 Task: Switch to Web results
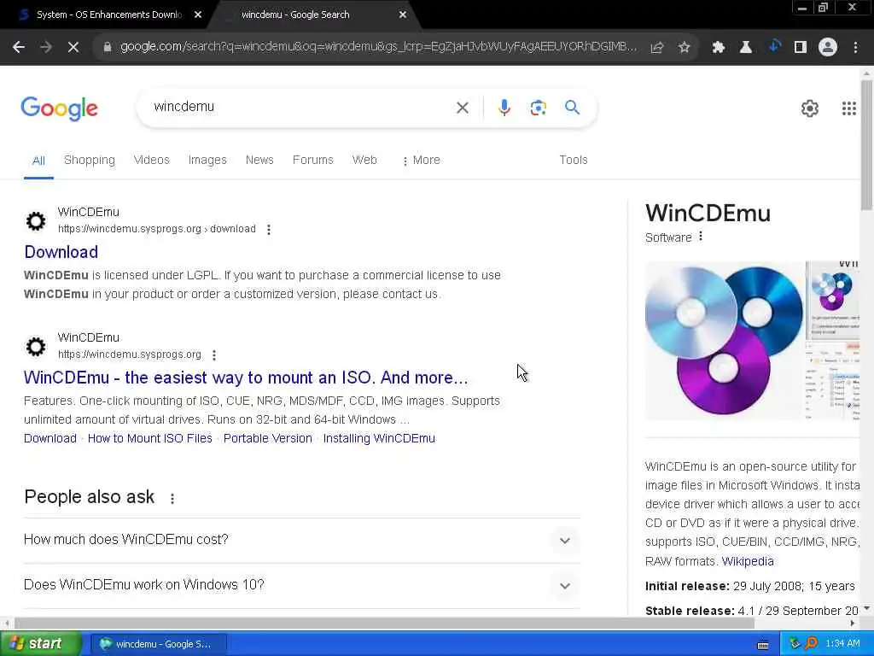[x=364, y=160]
